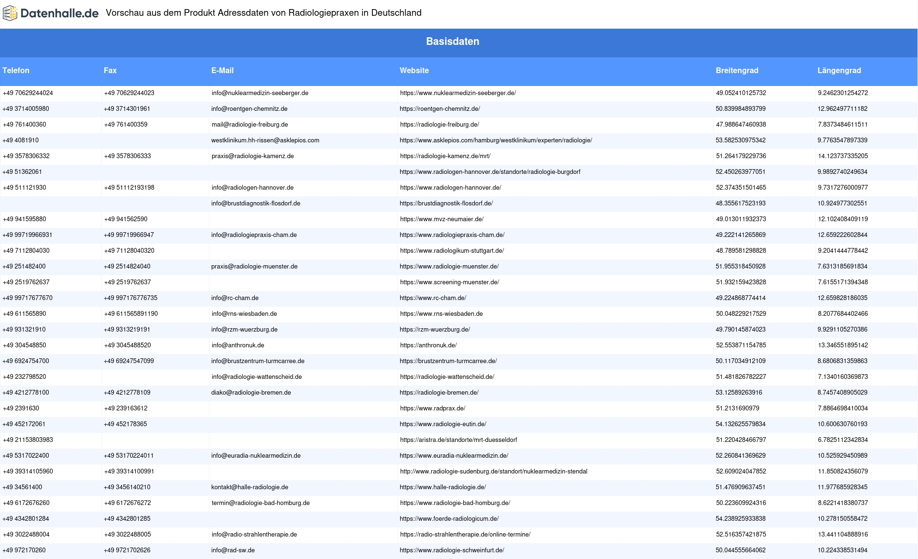918x559 pixels.
Task: Click email info@nuklearmedizin-seeberger.de
Action: tap(260, 93)
